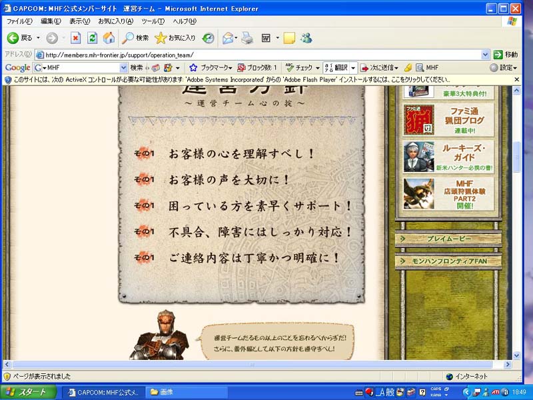Close the ActiveX information bar
533x400 pixels.
click(x=517, y=79)
